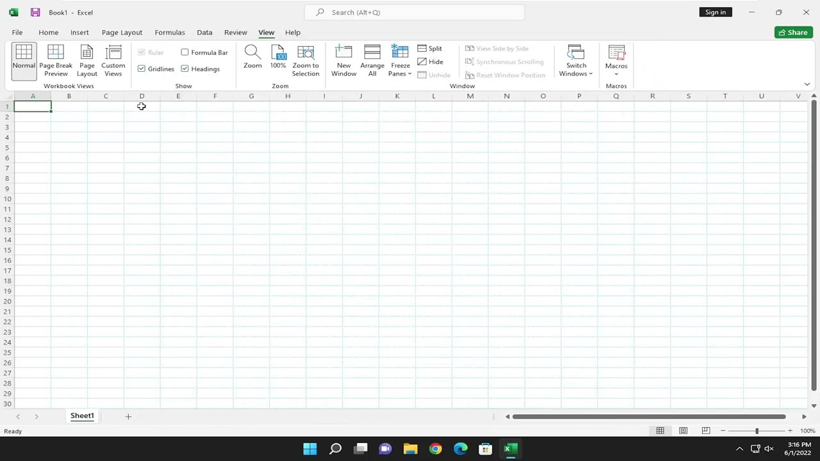Click the 100% zoom level in status bar

point(807,431)
